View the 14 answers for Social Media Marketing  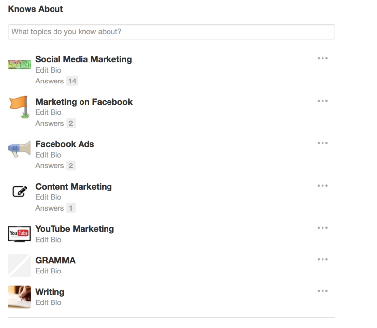coord(56,81)
